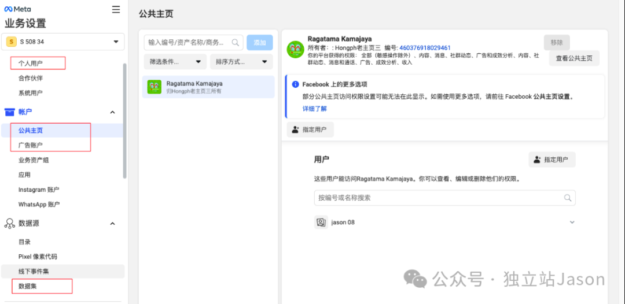Viewport: 625px width, 304px height.
Task: Collapse the 帐户 section chevron
Action: [112, 113]
